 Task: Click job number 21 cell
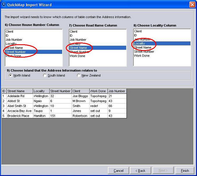tap(117, 96)
